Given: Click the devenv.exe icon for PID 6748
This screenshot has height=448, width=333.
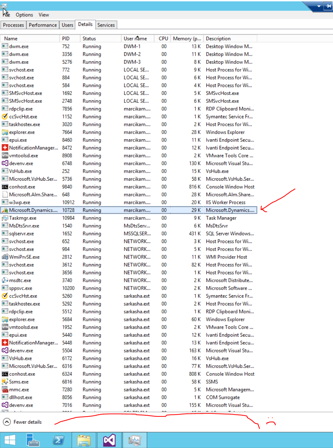Looking at the screenshot, I should [x=5, y=163].
